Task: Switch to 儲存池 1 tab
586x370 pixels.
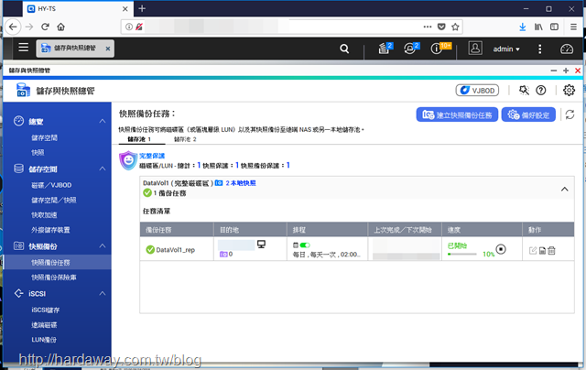Action: [x=139, y=139]
